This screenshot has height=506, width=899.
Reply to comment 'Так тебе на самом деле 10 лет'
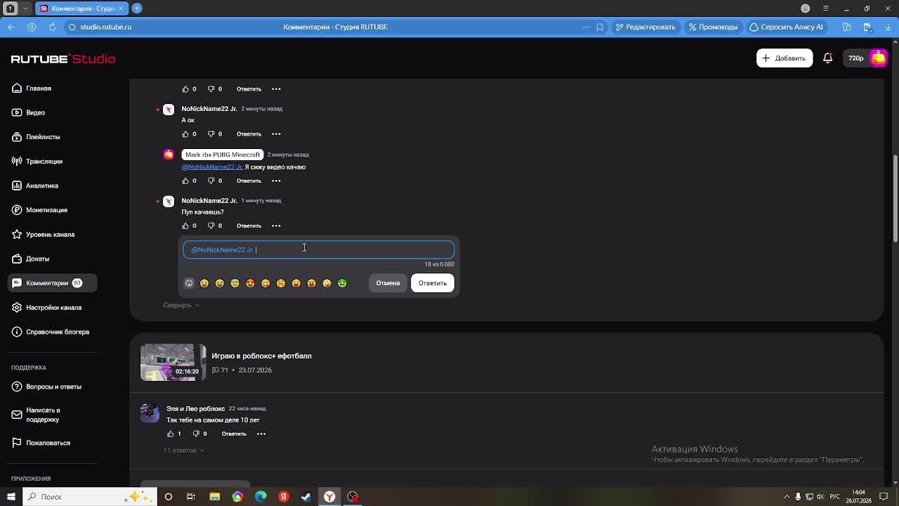pyautogui.click(x=234, y=434)
